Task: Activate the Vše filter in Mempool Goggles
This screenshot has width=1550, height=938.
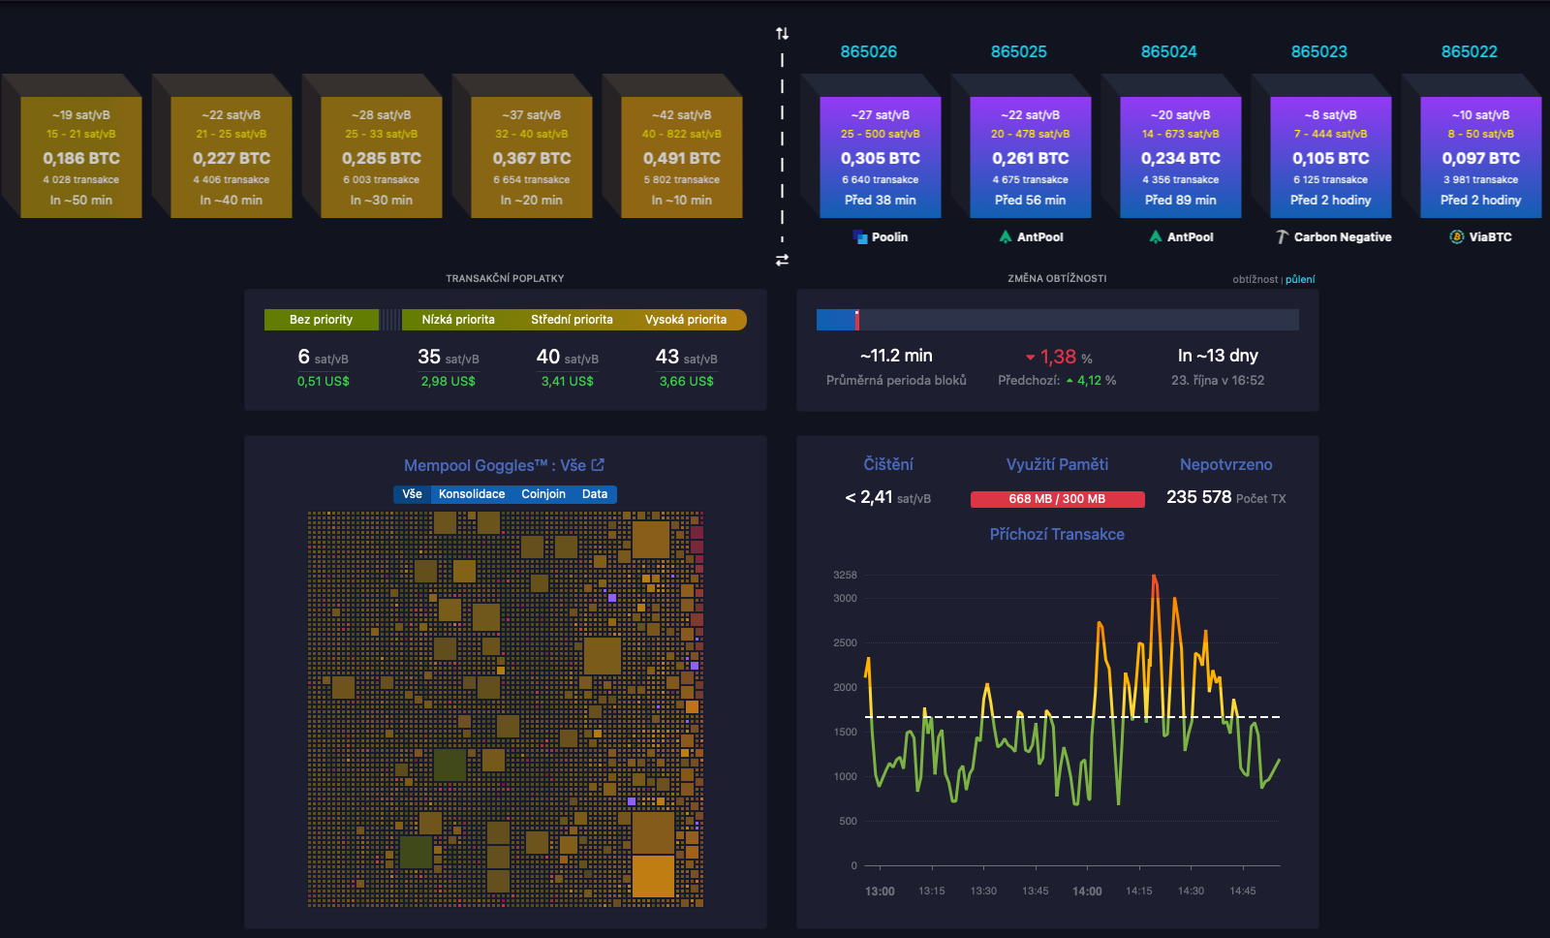Action: pos(412,494)
